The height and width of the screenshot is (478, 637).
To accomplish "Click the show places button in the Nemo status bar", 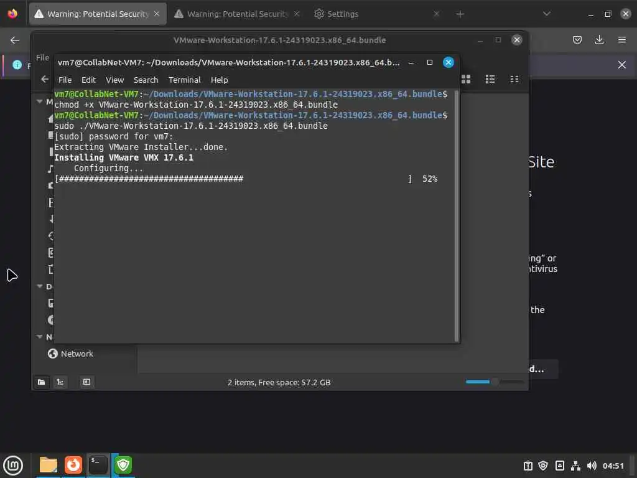I will (42, 382).
